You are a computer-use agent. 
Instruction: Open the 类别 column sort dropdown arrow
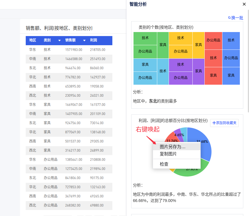pos(59,41)
